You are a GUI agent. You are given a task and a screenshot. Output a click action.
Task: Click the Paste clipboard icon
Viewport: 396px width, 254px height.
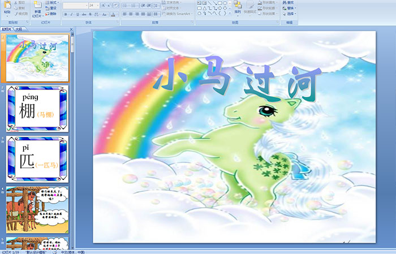7,5
